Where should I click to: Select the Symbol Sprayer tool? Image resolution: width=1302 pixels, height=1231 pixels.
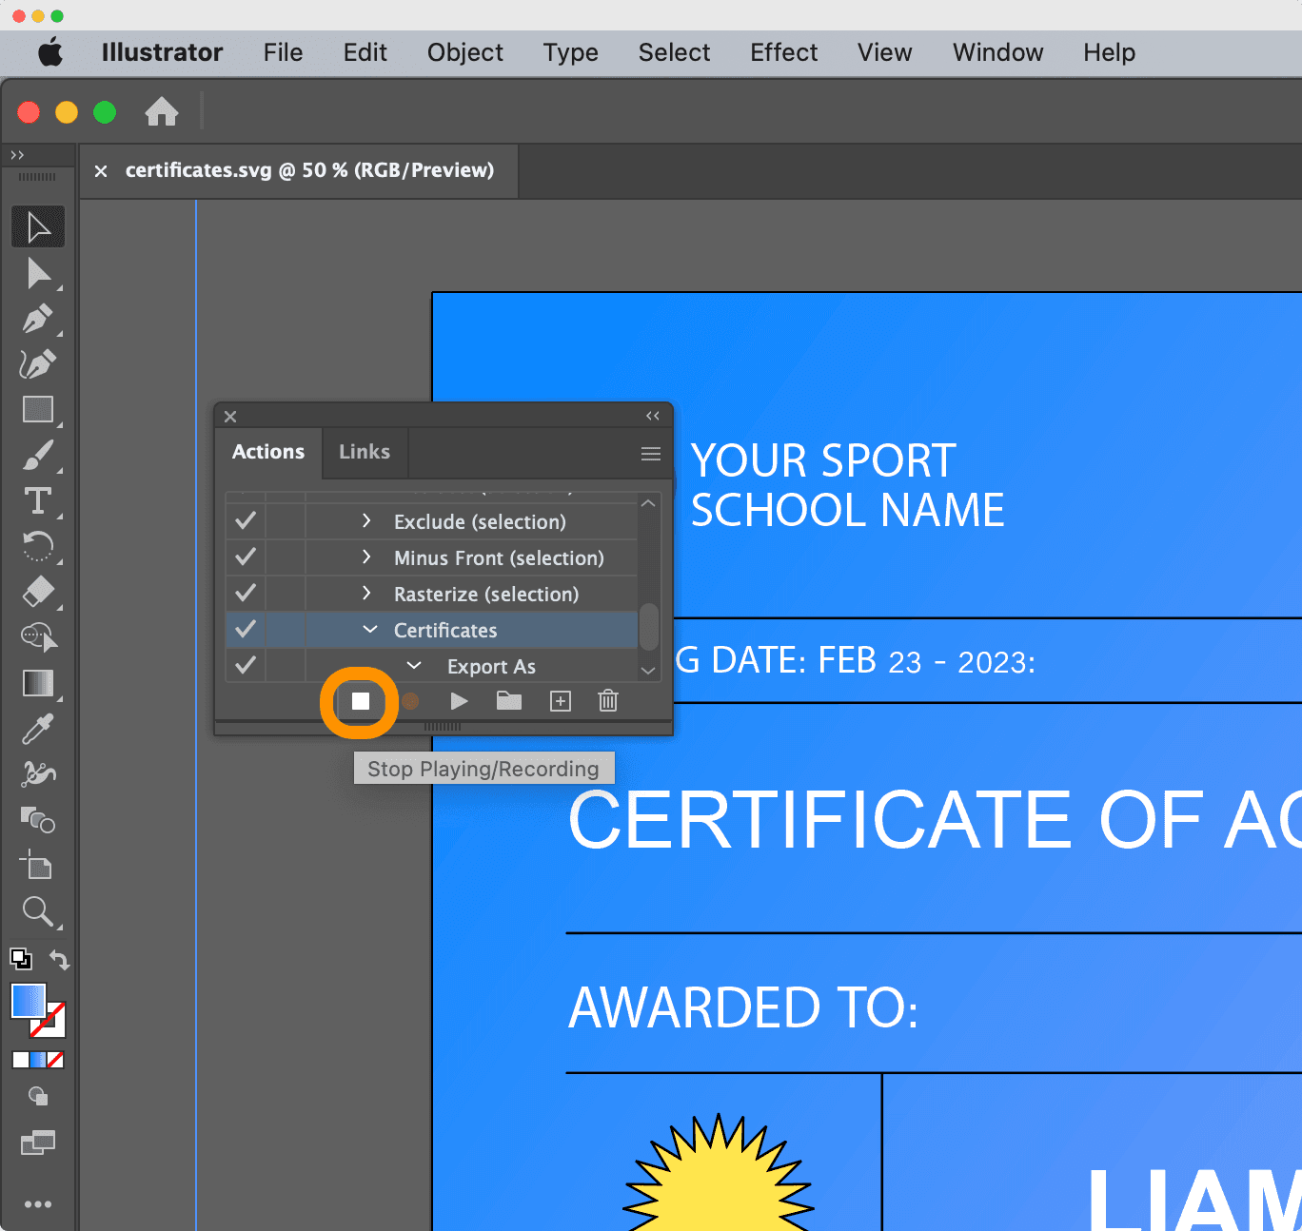click(38, 774)
